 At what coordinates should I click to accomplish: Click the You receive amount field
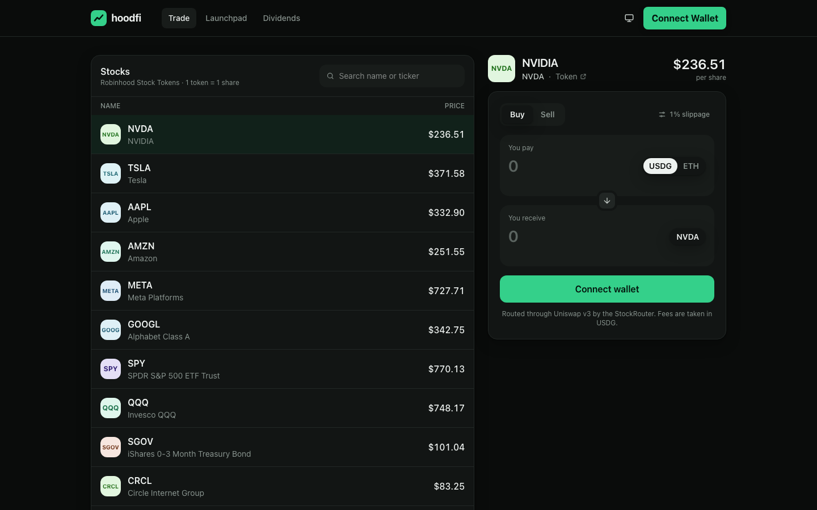[584, 236]
